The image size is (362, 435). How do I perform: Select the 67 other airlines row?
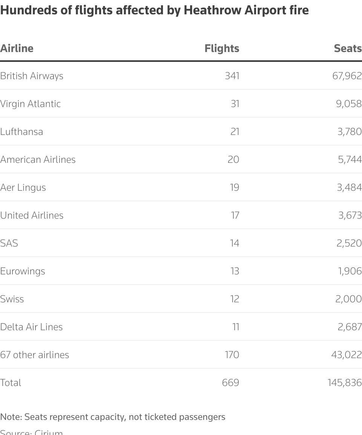(35, 355)
